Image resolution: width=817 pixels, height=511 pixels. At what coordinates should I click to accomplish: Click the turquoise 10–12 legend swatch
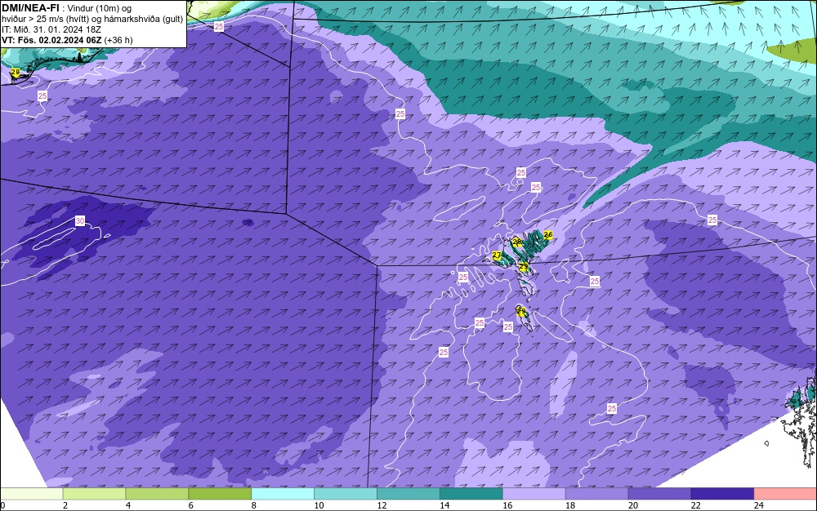tap(346, 494)
